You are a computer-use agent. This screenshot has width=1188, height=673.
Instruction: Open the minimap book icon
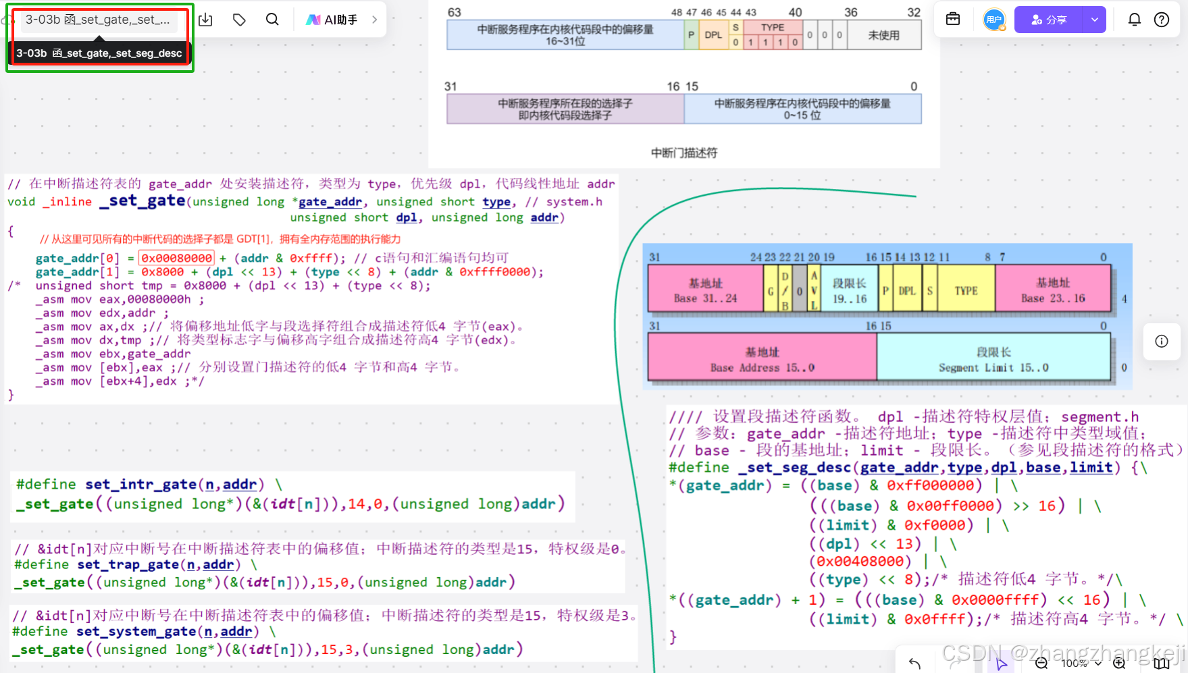[x=1162, y=663]
